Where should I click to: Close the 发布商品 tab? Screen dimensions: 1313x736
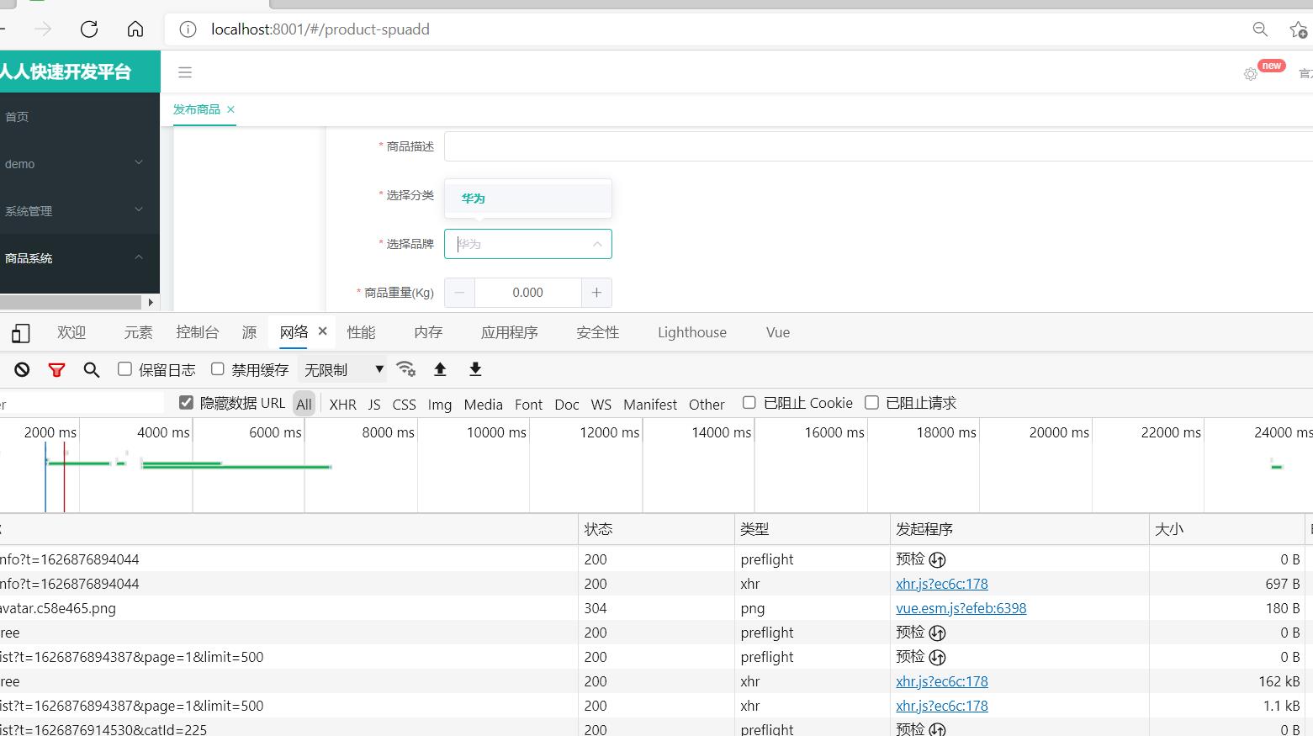tap(230, 109)
